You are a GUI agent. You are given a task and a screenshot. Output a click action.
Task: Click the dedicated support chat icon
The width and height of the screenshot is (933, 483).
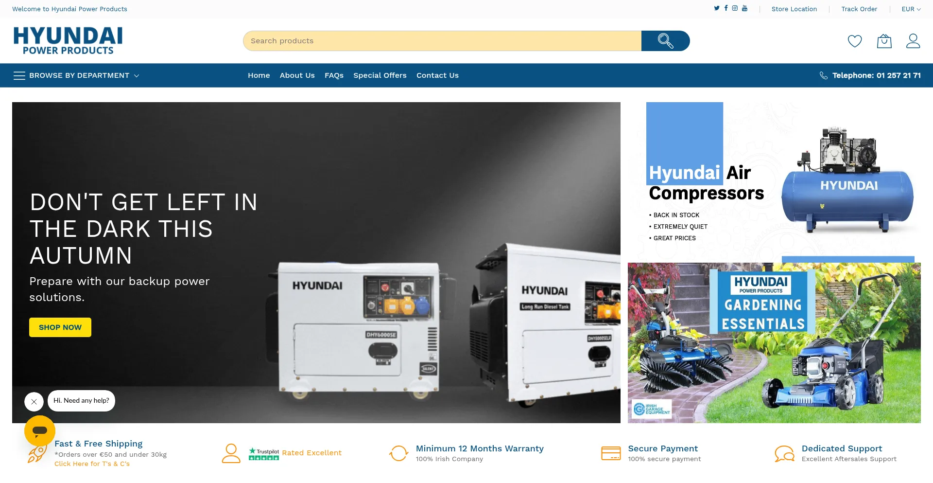tap(784, 454)
